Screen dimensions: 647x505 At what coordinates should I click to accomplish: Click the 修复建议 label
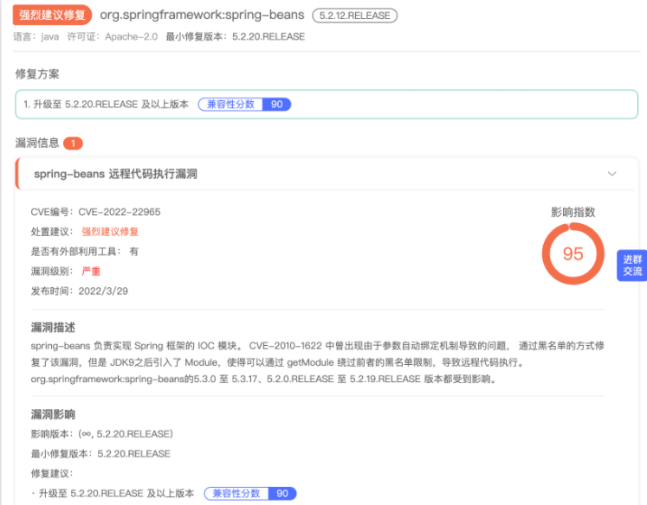click(52, 473)
